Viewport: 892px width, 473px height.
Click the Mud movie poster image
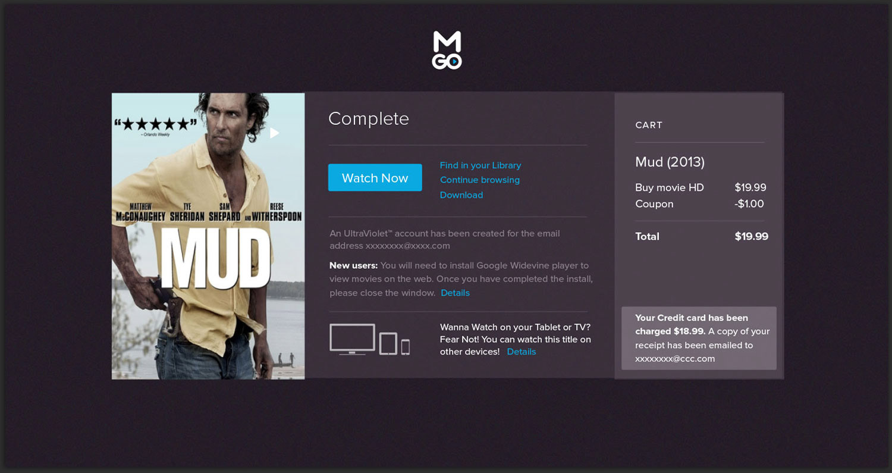click(208, 250)
